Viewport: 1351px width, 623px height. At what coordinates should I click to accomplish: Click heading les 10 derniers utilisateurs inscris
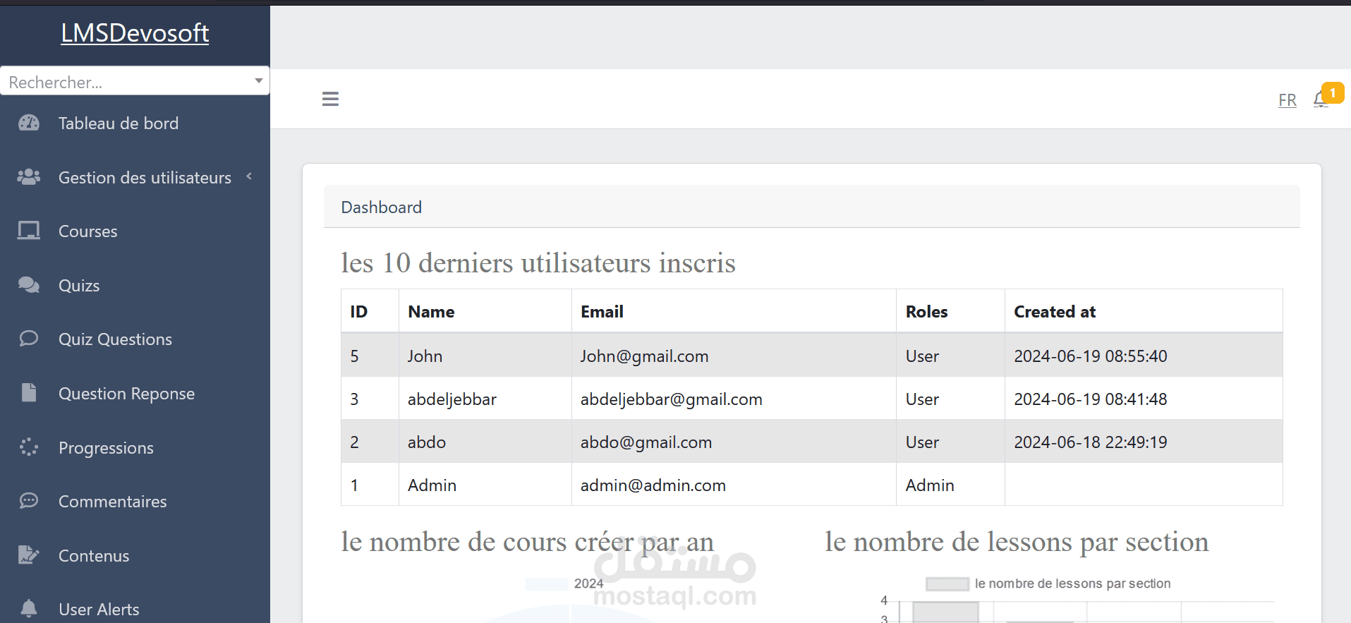(538, 262)
